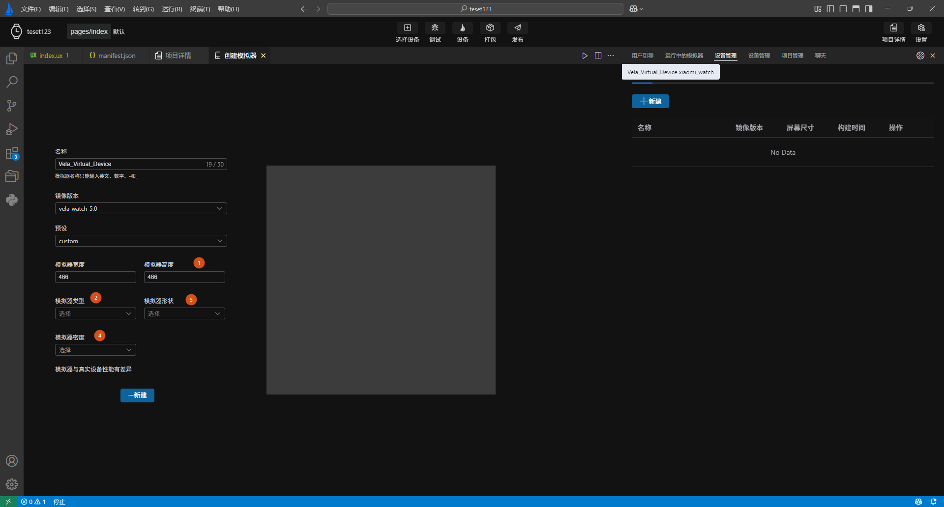
Task: Click the Python icon in activity bar
Action: coord(12,200)
